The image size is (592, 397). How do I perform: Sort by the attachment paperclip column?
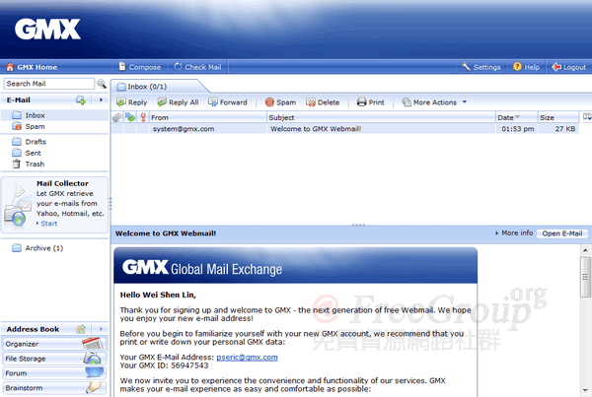117,117
